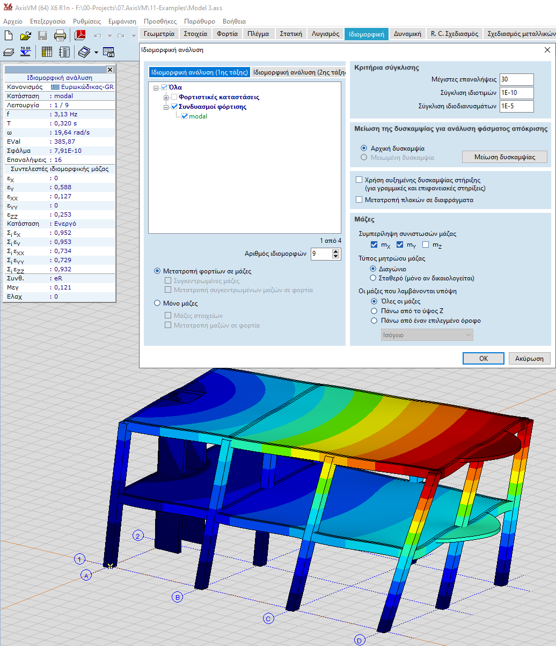Open the 'Ρυθμίσεις' menu

(86, 21)
